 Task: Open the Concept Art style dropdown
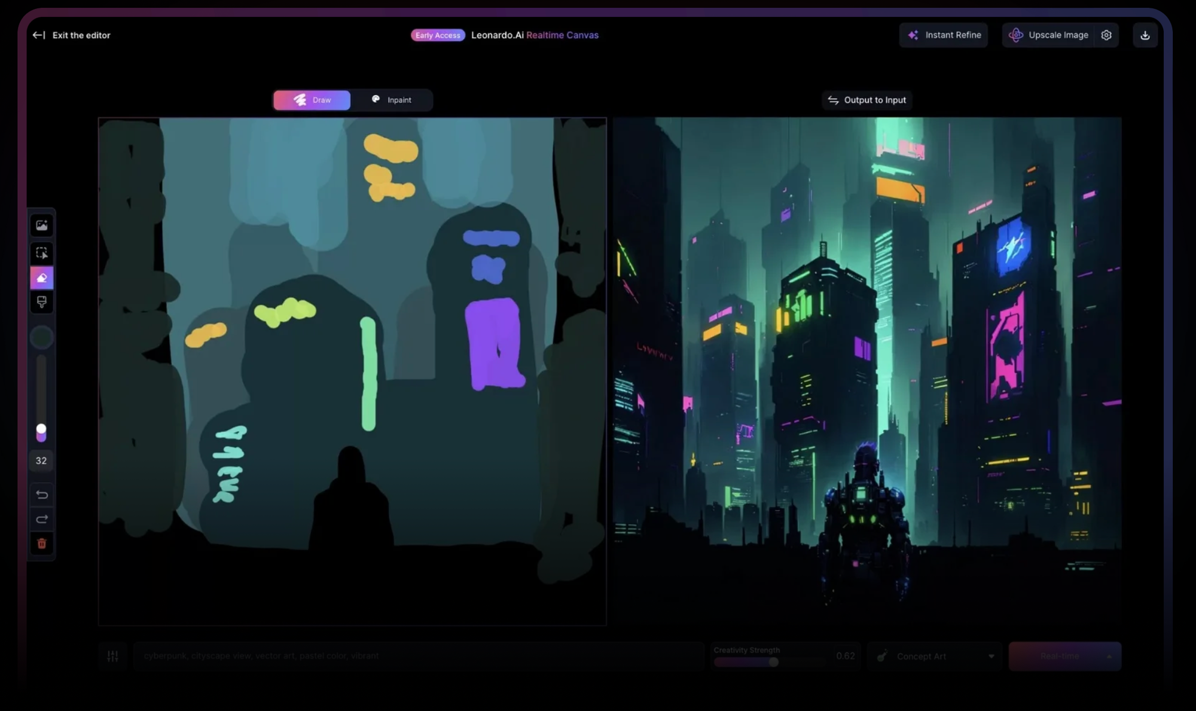coord(935,656)
